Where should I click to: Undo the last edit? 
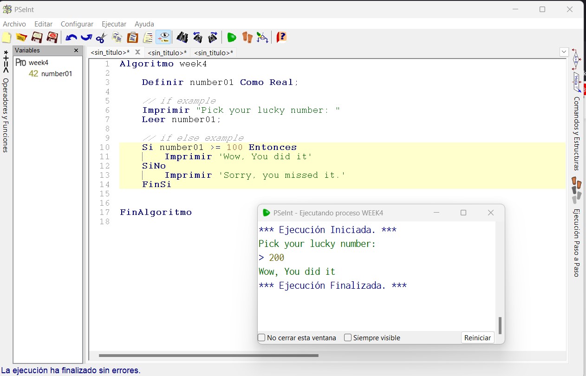point(71,37)
